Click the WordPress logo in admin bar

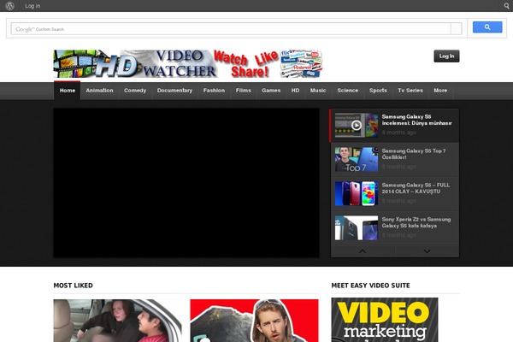[9, 6]
